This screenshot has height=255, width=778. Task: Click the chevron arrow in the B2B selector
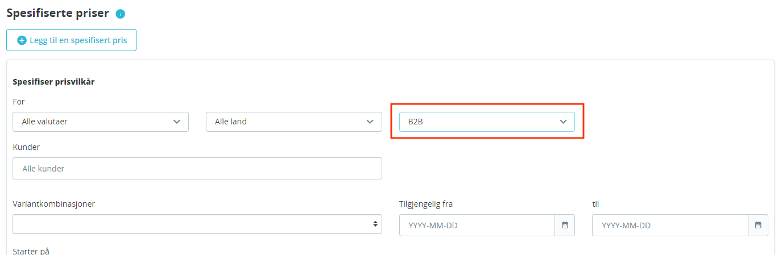coord(563,122)
